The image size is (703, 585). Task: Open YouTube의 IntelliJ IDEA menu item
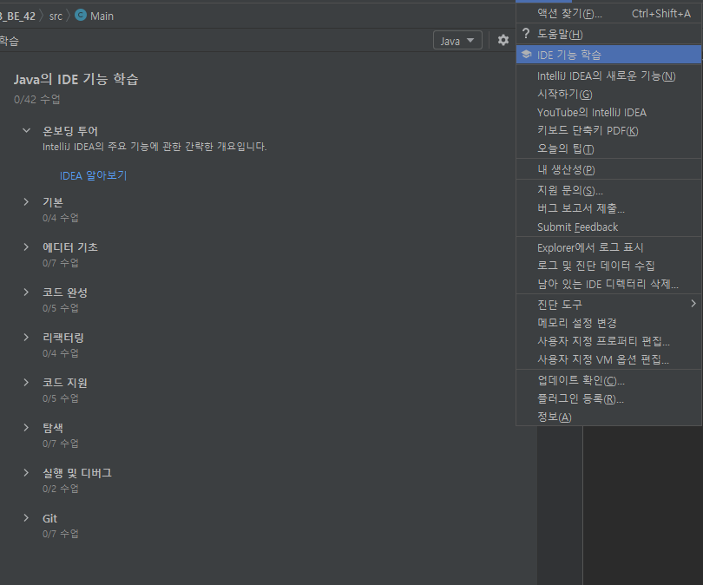609,113
